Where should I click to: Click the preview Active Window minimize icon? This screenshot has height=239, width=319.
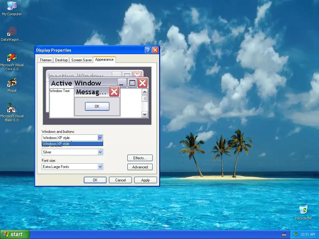122,83
